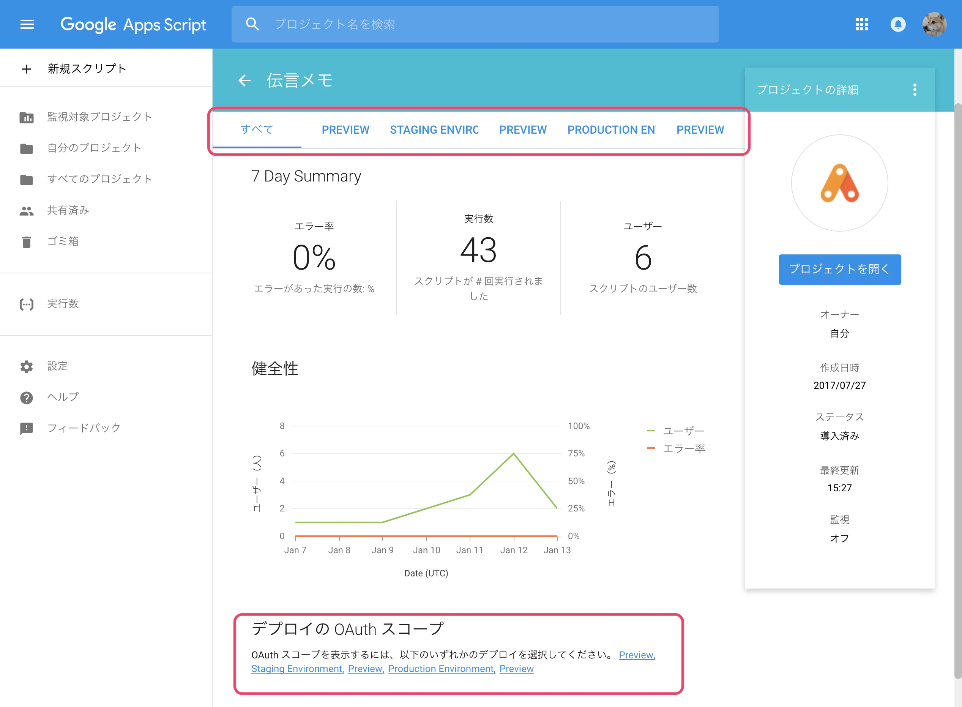Open the notifications bell
Screen dimensions: 962x707
coord(898,24)
